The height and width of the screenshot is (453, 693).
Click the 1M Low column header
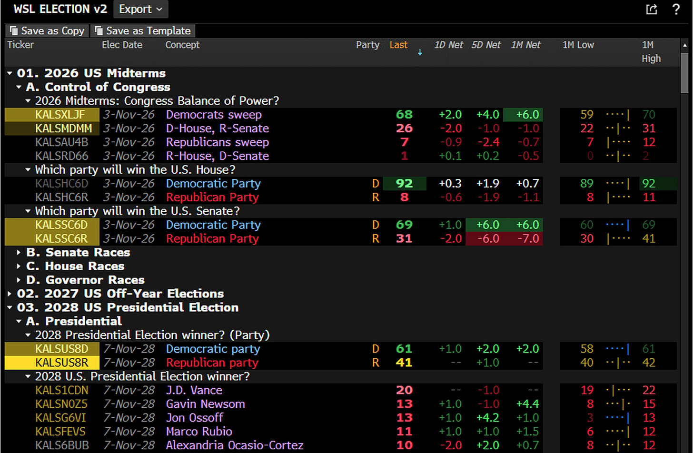578,45
